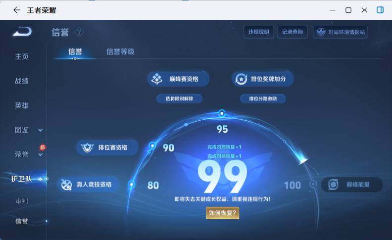Click the 巅峰能量 swirl icon
The width and height of the screenshot is (392, 240).
[334, 185]
